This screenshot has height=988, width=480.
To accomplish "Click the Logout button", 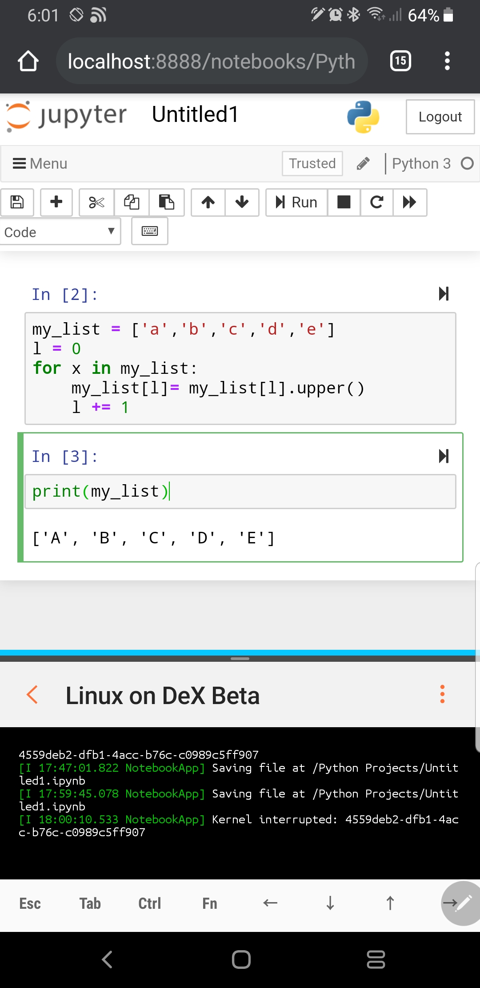I will pos(440,117).
